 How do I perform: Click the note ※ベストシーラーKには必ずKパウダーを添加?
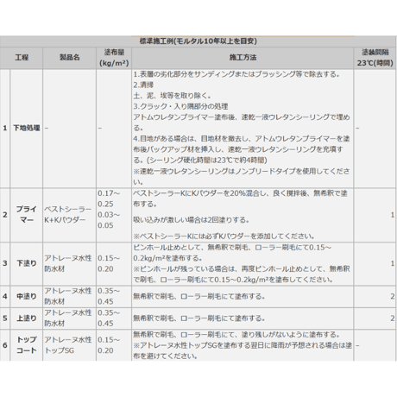pos(224,236)
